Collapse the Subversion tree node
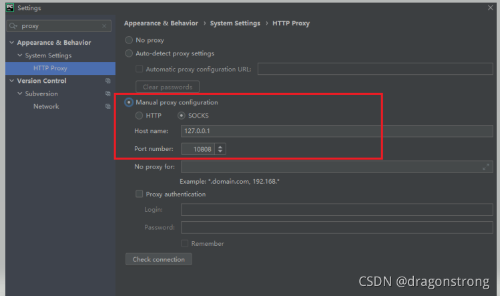 coord(20,94)
